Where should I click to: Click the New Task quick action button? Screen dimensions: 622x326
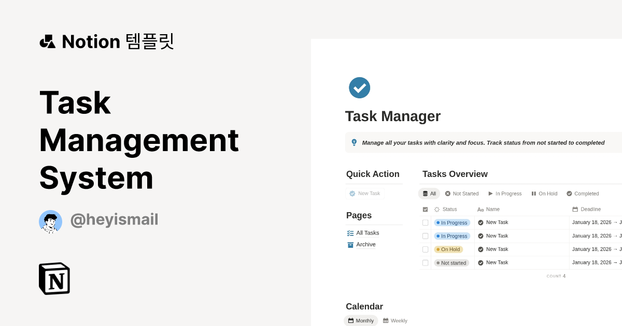pyautogui.click(x=365, y=193)
